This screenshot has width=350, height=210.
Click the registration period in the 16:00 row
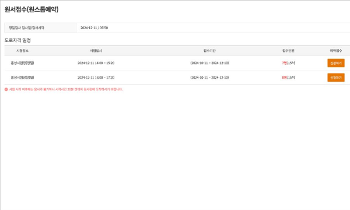(209, 78)
